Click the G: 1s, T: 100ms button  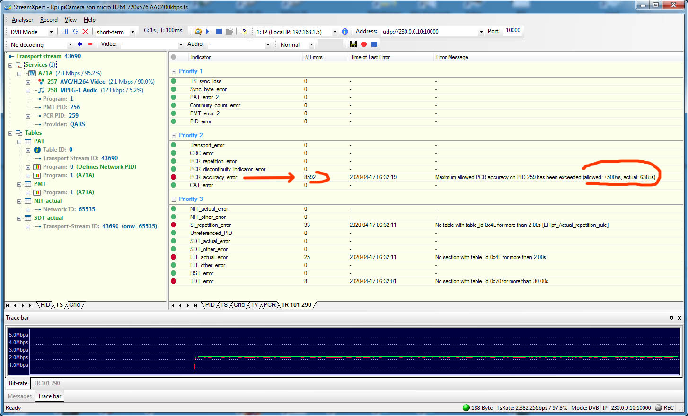pyautogui.click(x=163, y=30)
